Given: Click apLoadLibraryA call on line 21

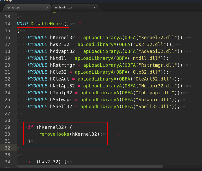Looking at the screenshot, I should (94, 72).
